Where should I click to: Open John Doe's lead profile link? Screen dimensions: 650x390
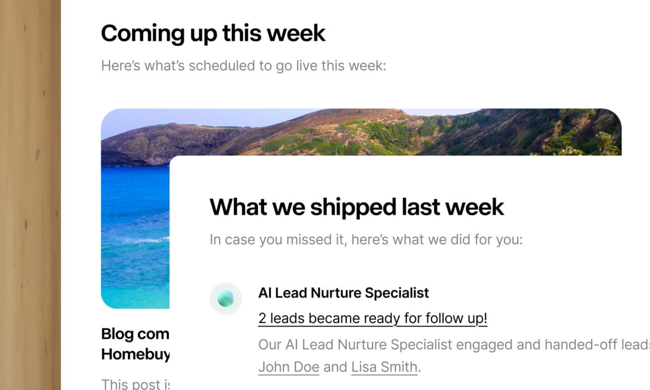tap(288, 367)
